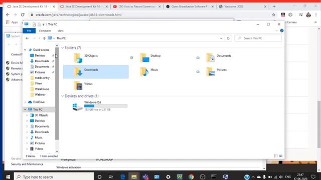
Task: Open recent locations dropdown arrow
Action: click(x=39, y=38)
